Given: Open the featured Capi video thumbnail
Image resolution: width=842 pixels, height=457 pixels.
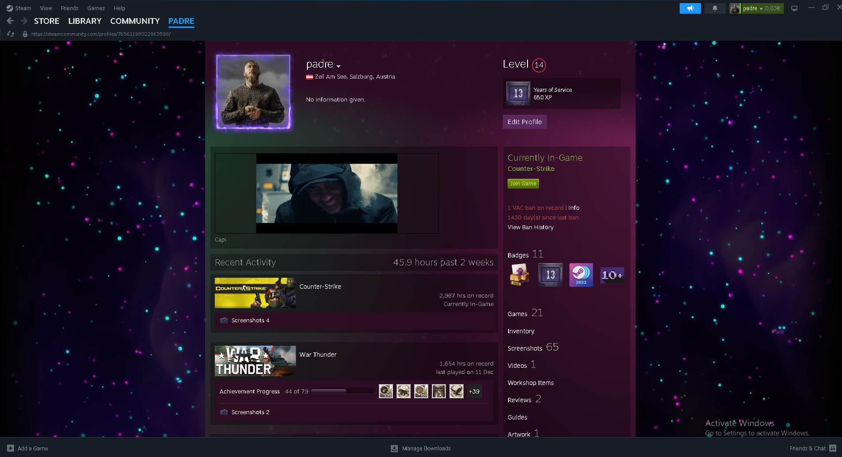Looking at the screenshot, I should [x=326, y=193].
